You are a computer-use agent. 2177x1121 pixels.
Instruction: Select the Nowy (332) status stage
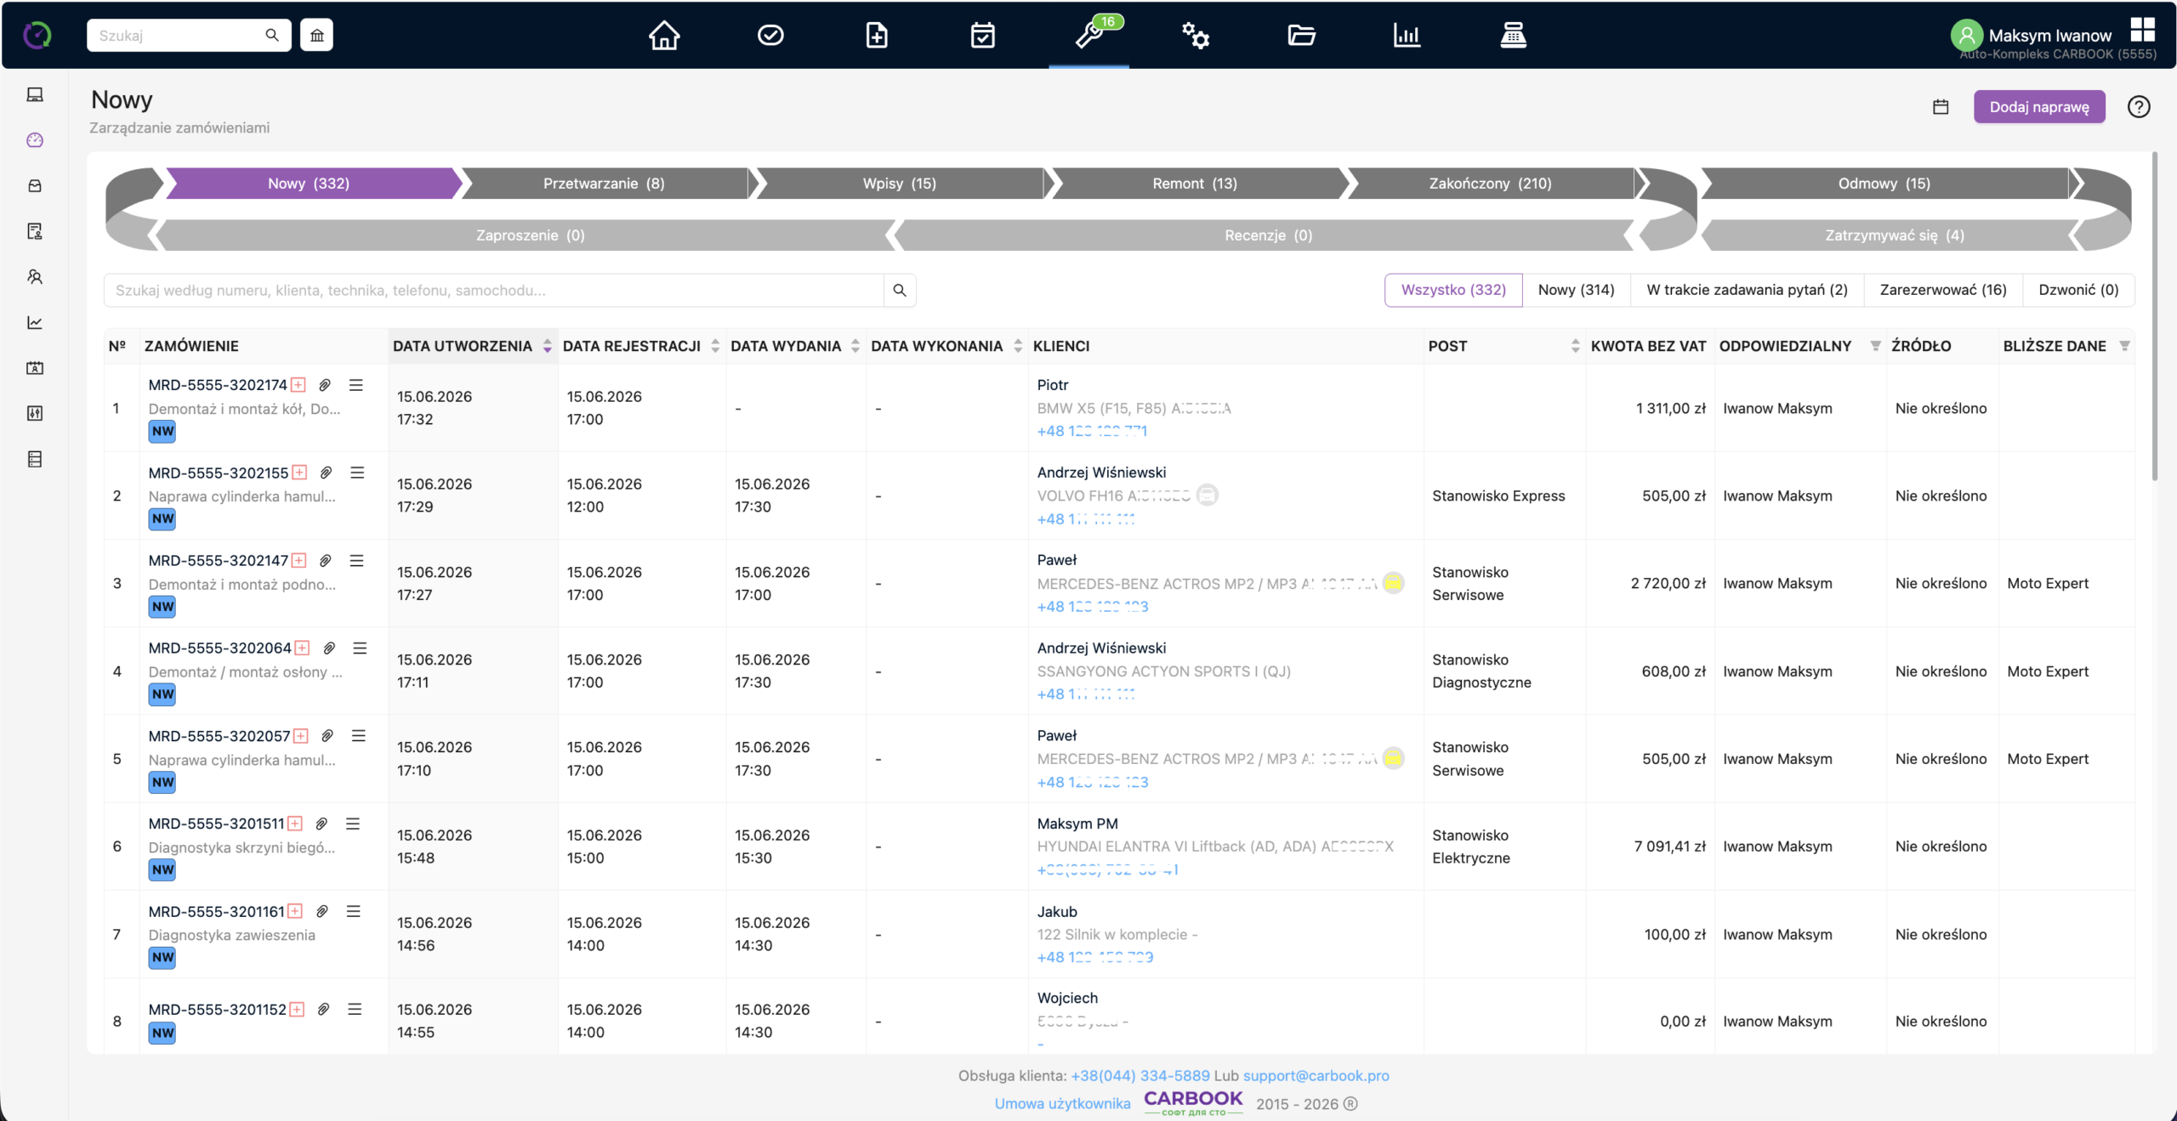[x=310, y=184]
